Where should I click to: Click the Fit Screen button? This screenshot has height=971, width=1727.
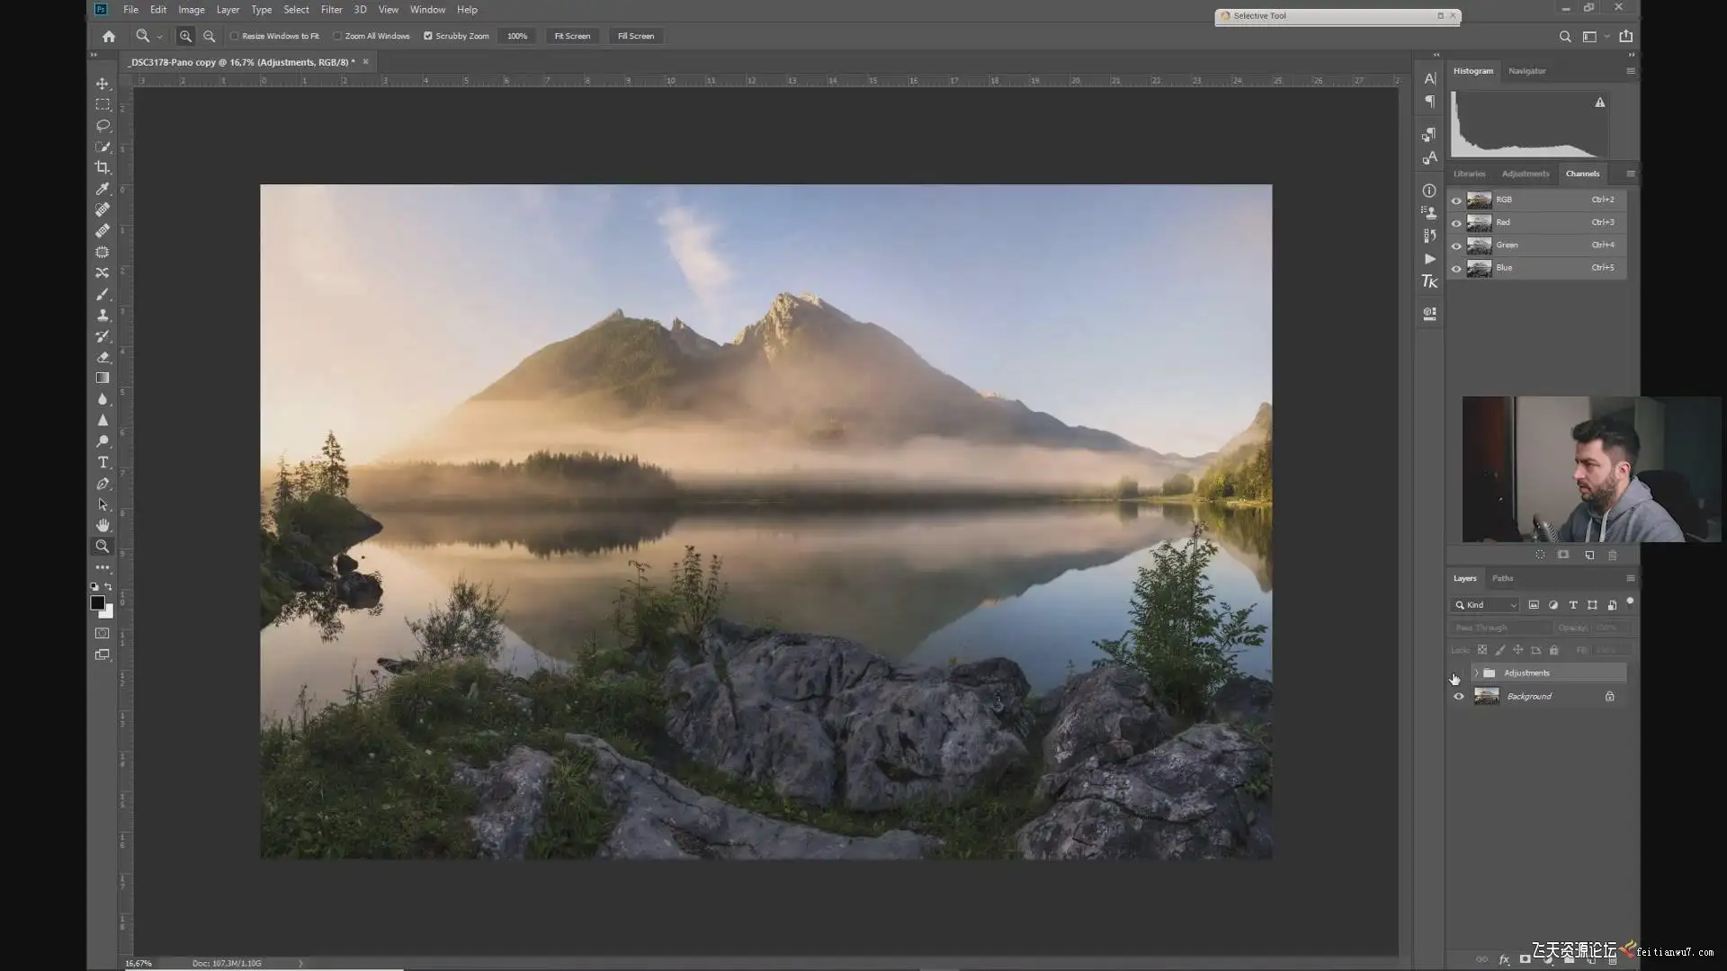coord(572,36)
